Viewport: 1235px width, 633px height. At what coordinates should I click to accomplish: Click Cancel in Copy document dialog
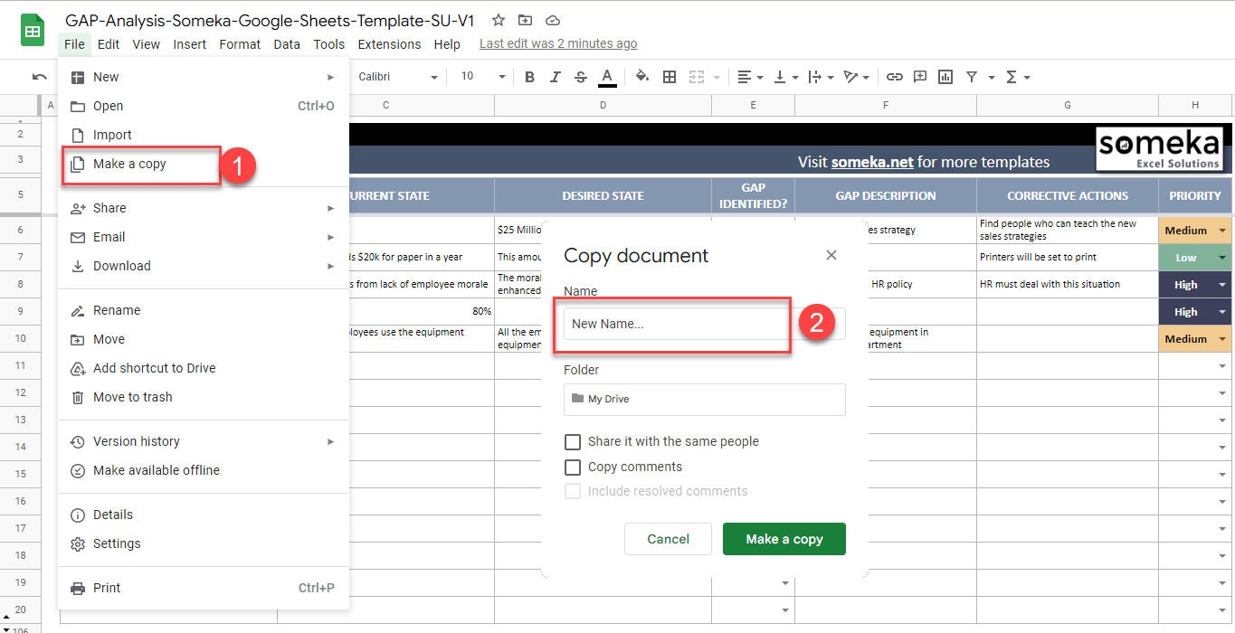click(668, 539)
